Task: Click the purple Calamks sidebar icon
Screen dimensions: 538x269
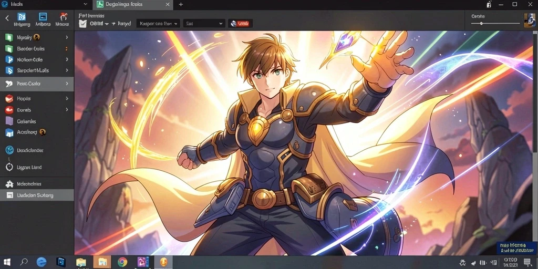Action: tap(9, 121)
